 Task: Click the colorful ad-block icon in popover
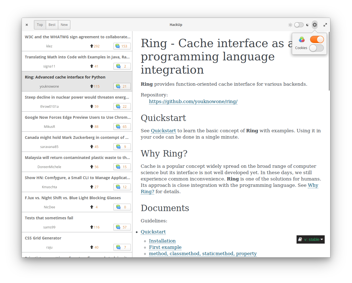tap(302, 39)
